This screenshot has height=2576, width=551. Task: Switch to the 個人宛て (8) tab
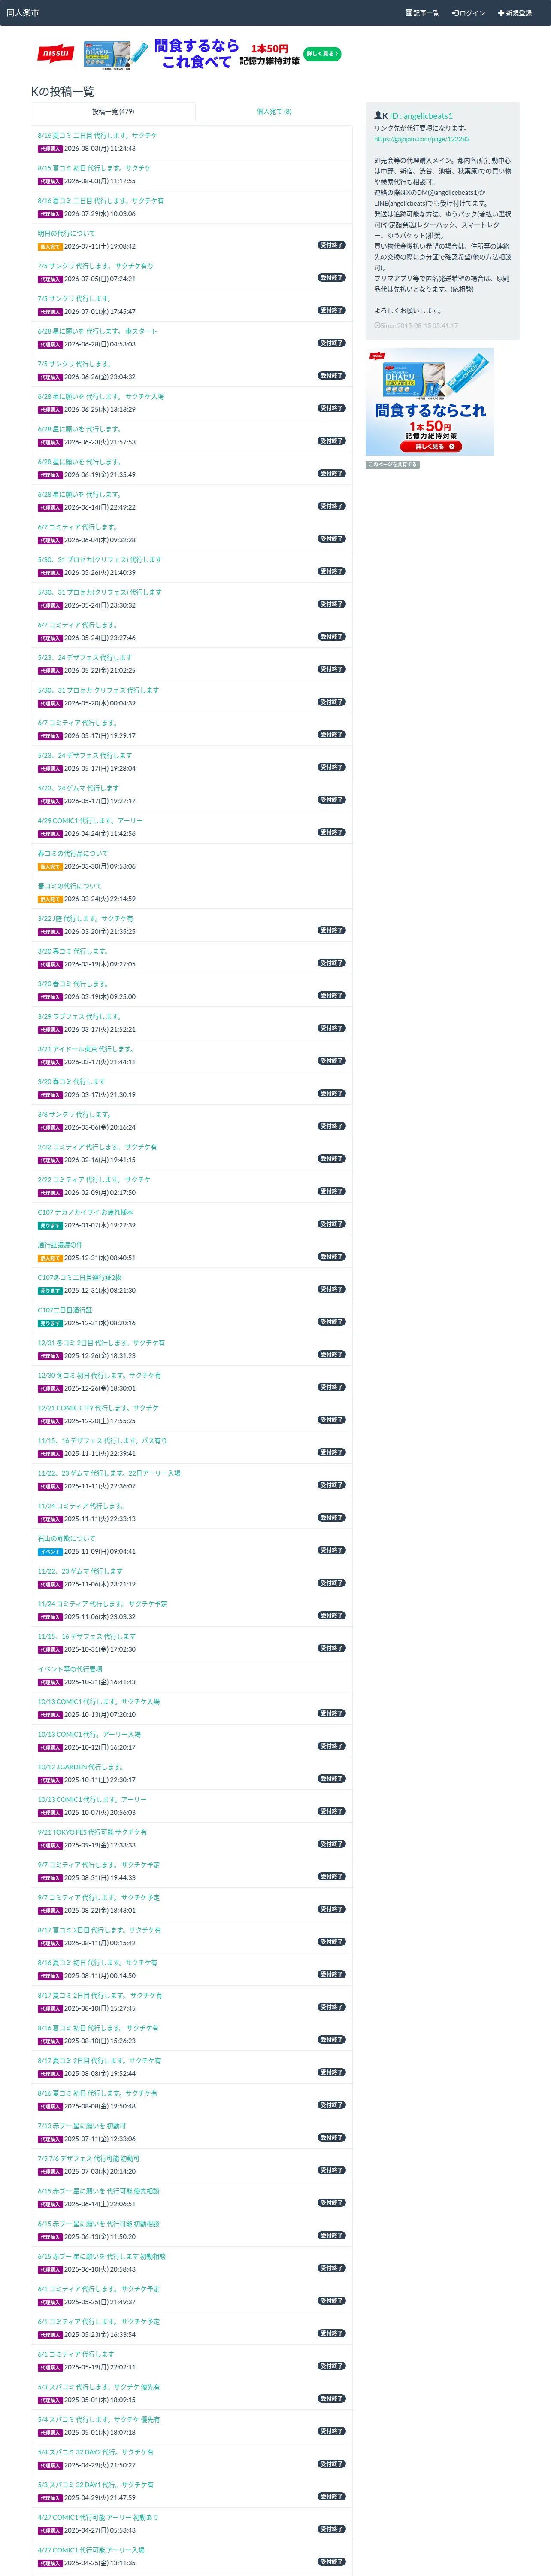pyautogui.click(x=274, y=112)
